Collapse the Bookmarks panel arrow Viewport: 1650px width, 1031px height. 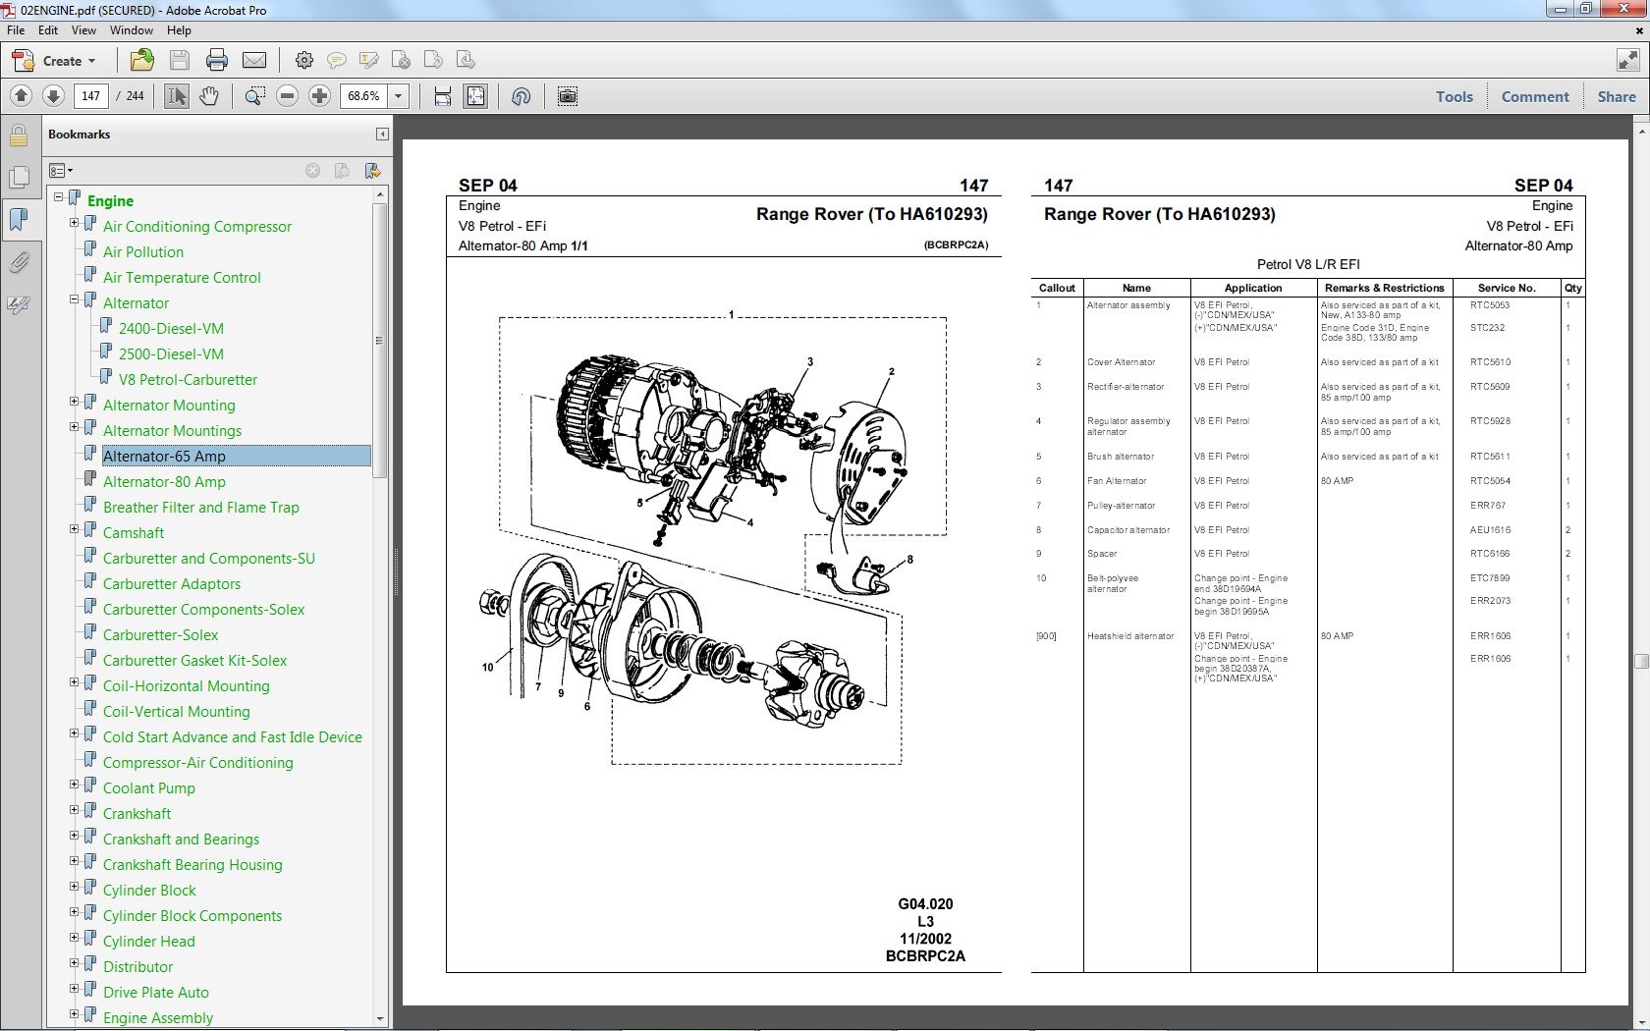[382, 135]
